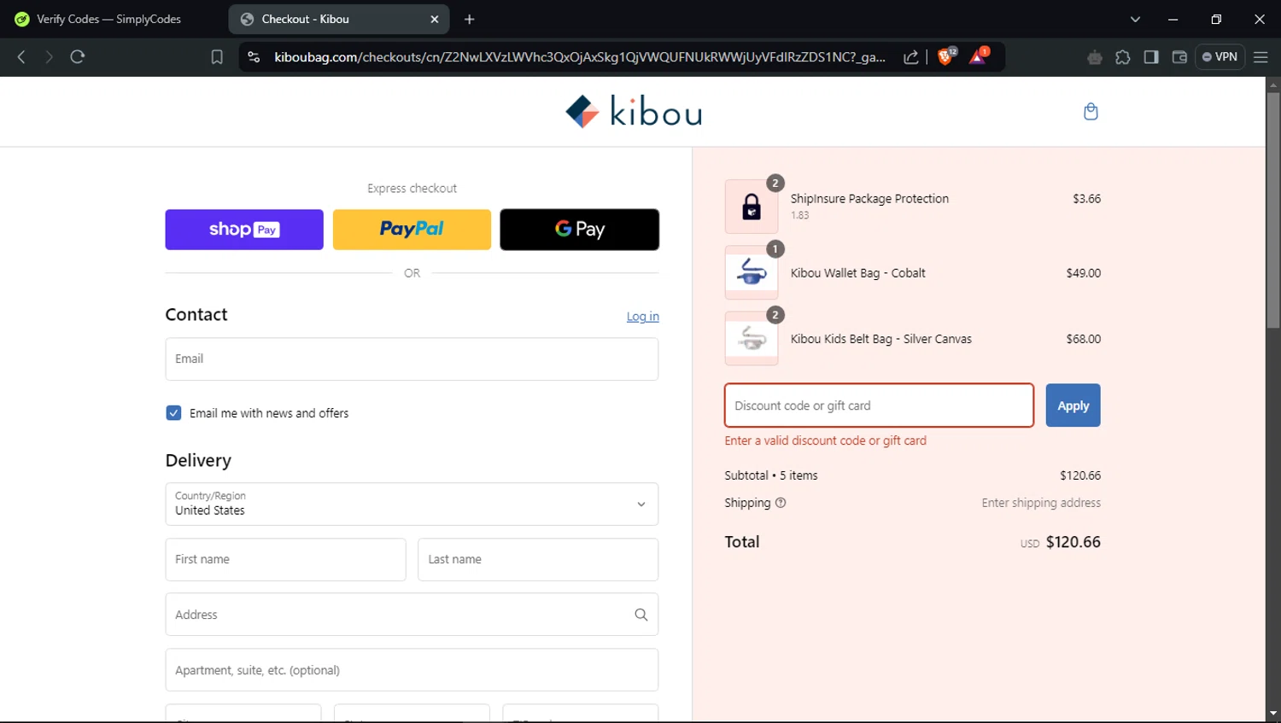Focus the First name field
Image resolution: width=1281 pixels, height=723 pixels.
click(285, 560)
